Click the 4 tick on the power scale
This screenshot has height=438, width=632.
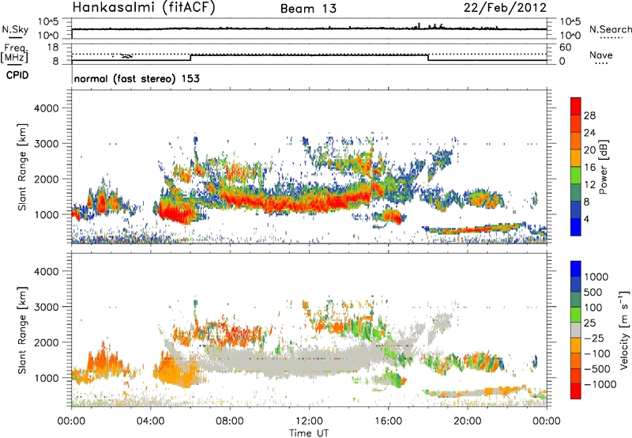[586, 219]
